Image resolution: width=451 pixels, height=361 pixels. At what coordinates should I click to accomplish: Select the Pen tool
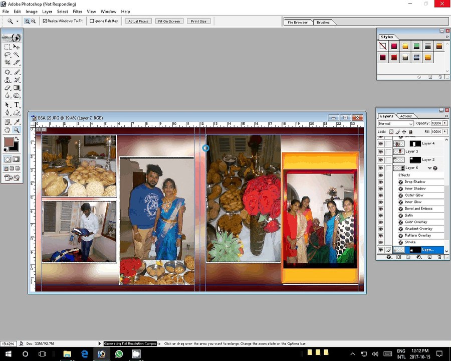coord(8,112)
